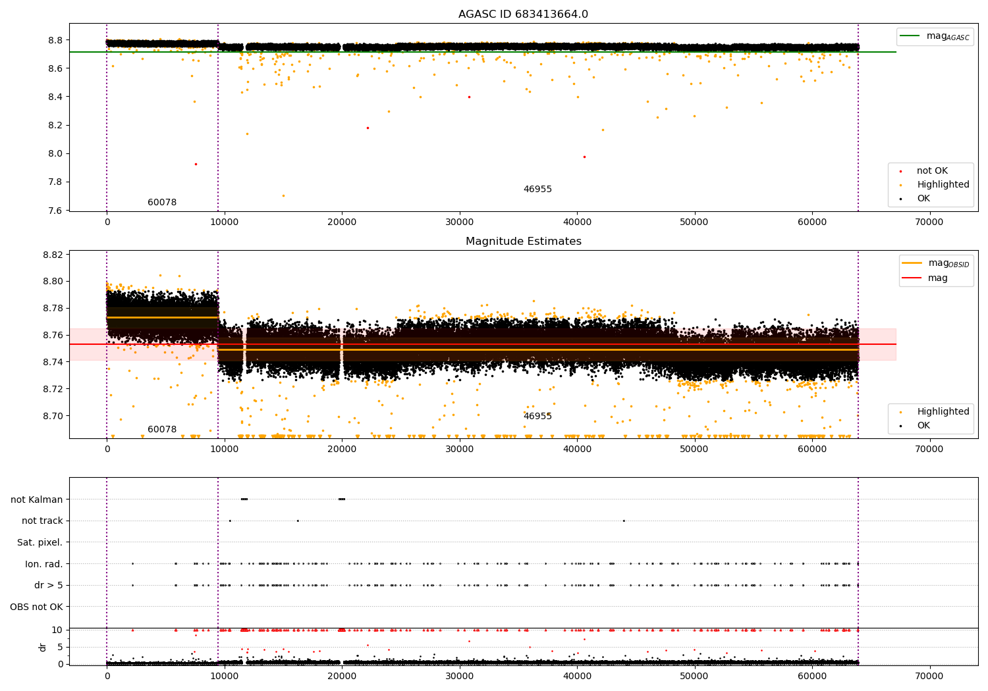
Task: Click 'OK' in the Magnitude Estimates legend
Action: click(x=923, y=425)
